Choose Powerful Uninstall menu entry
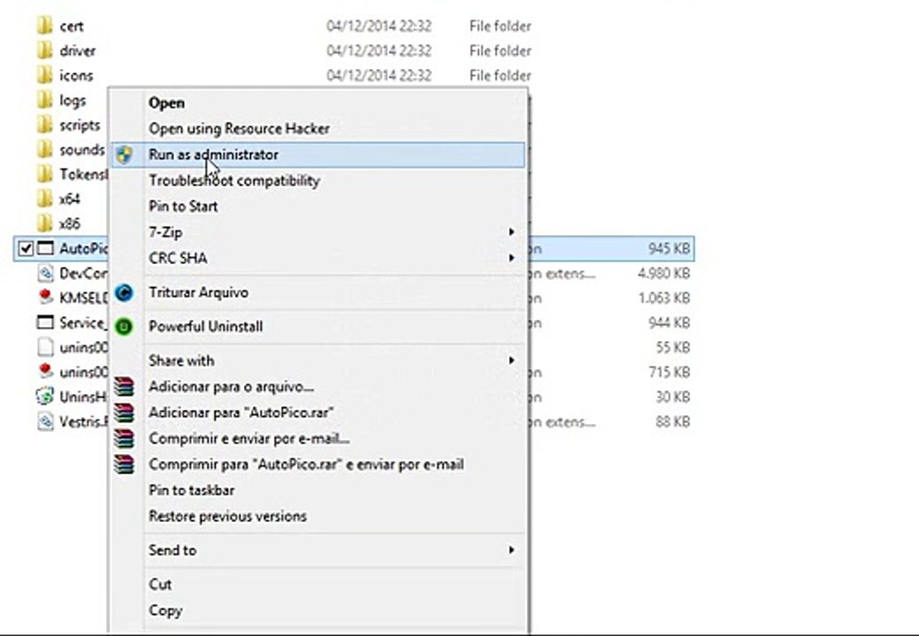The height and width of the screenshot is (636, 919). coord(317,326)
